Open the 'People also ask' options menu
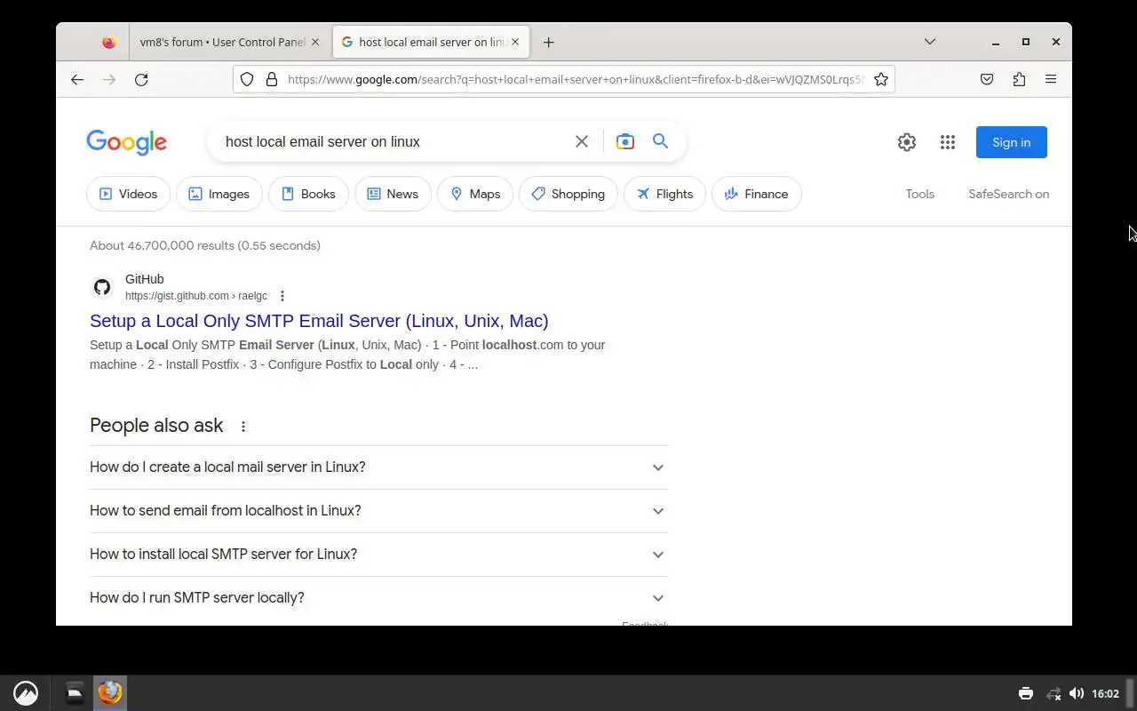The width and height of the screenshot is (1137, 711). pos(243,427)
